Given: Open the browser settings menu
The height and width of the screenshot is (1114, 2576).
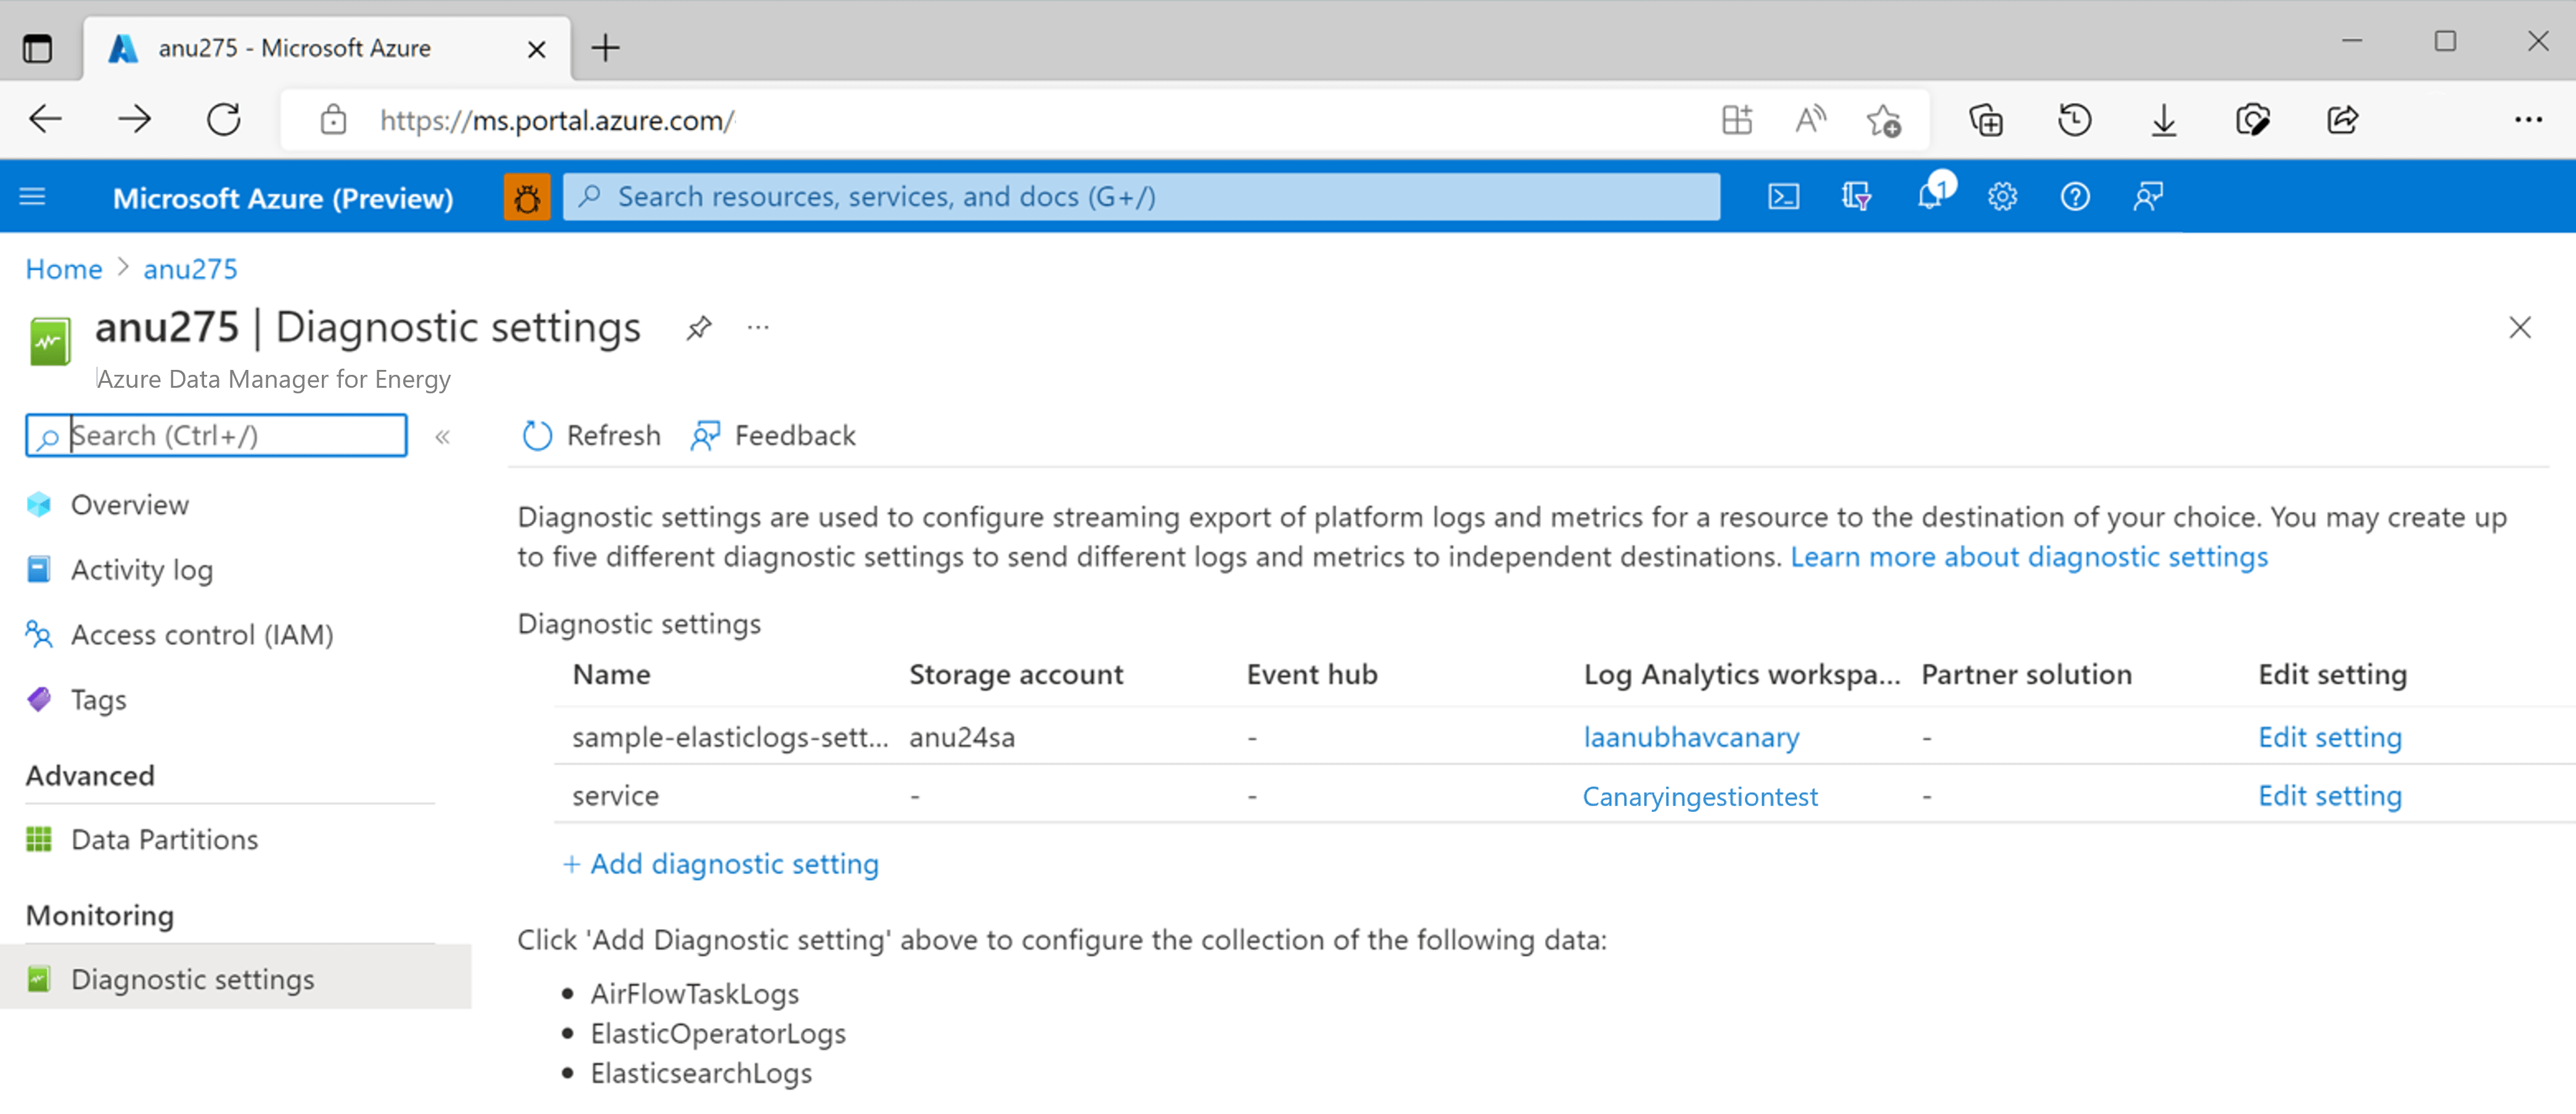Looking at the screenshot, I should 2529,119.
